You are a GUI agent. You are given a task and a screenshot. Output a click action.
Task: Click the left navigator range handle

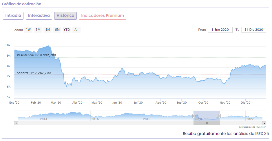coord(193,116)
